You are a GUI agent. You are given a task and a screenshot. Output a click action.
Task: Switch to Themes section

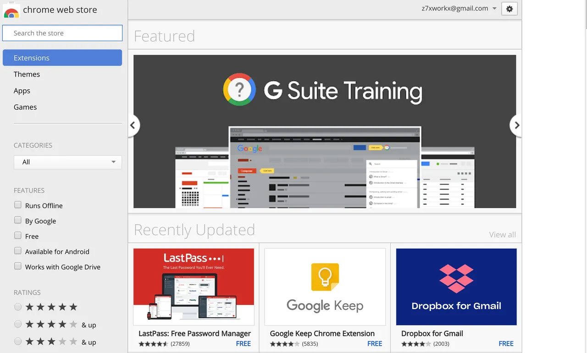(x=27, y=74)
